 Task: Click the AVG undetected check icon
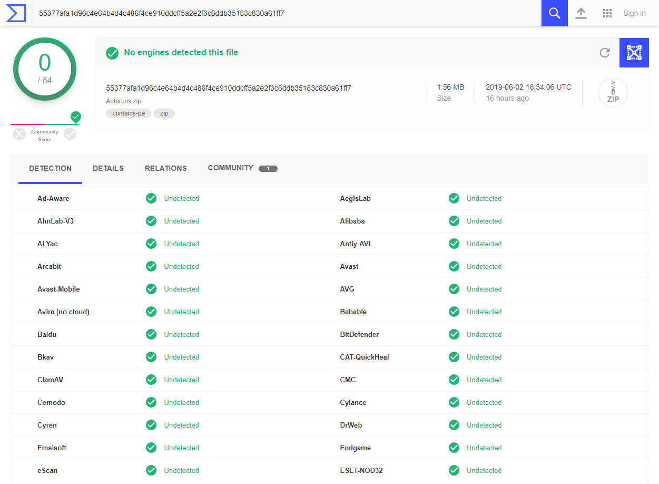click(x=454, y=289)
